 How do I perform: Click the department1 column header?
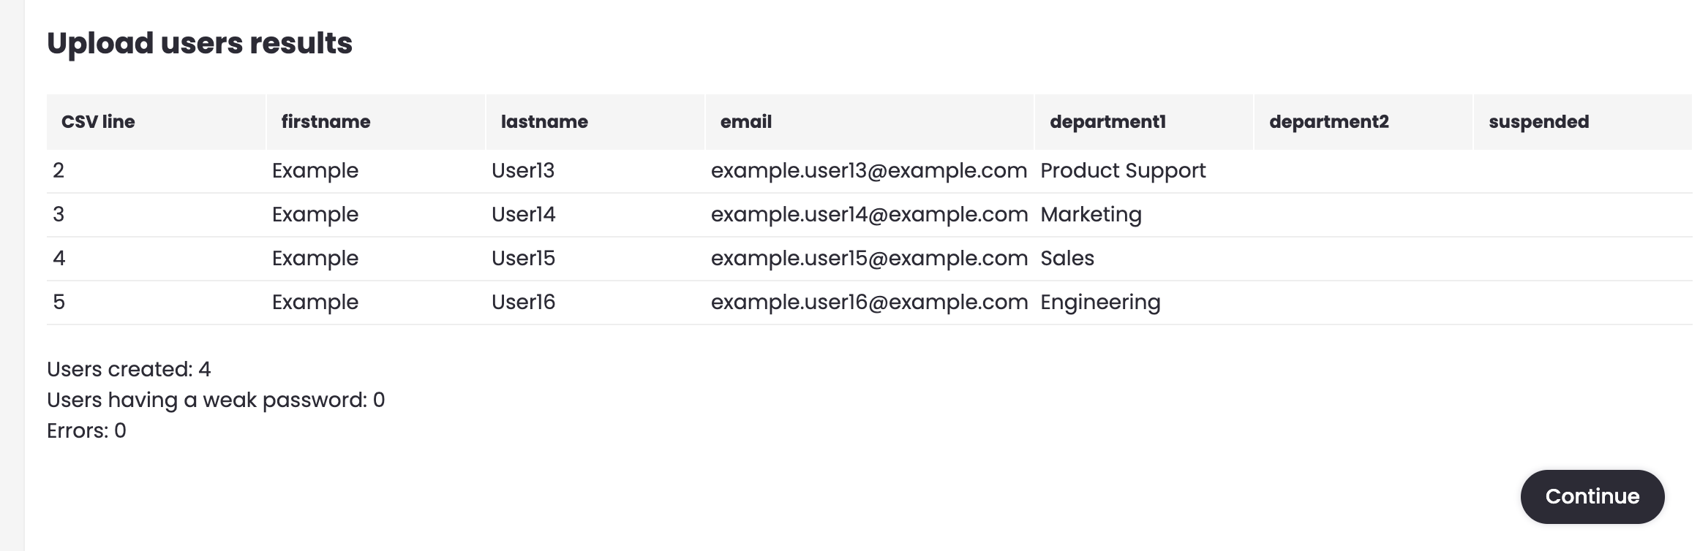coord(1144,121)
